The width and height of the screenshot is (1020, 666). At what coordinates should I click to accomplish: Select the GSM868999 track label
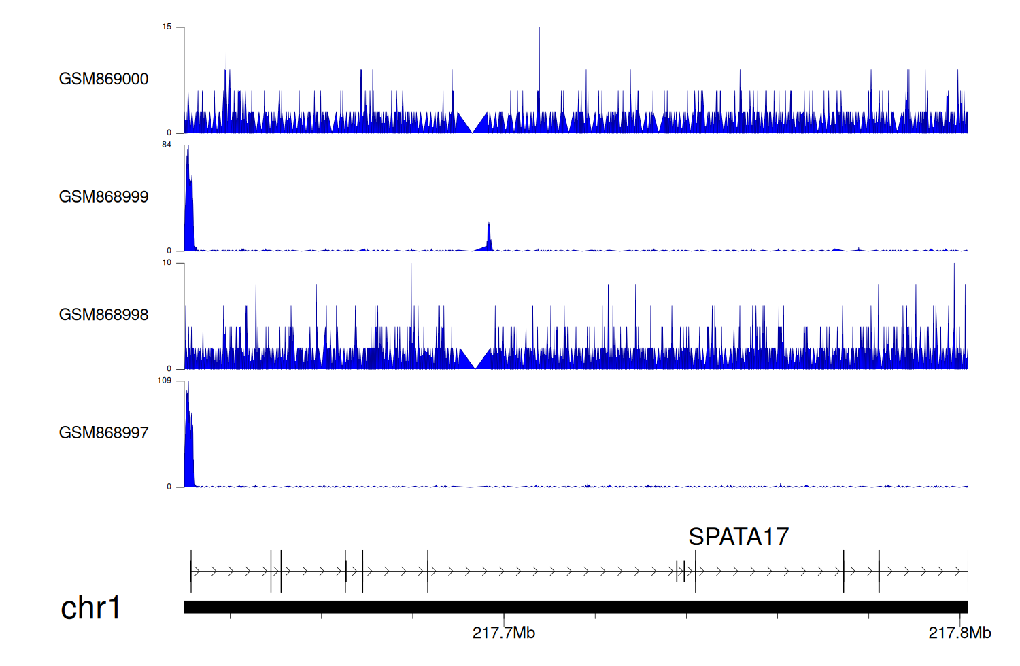click(x=103, y=197)
